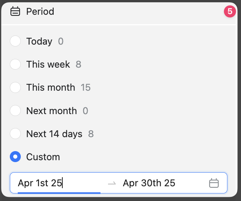The image size is (241, 201).
Task: Select the This week radio button
Action: coord(15,64)
